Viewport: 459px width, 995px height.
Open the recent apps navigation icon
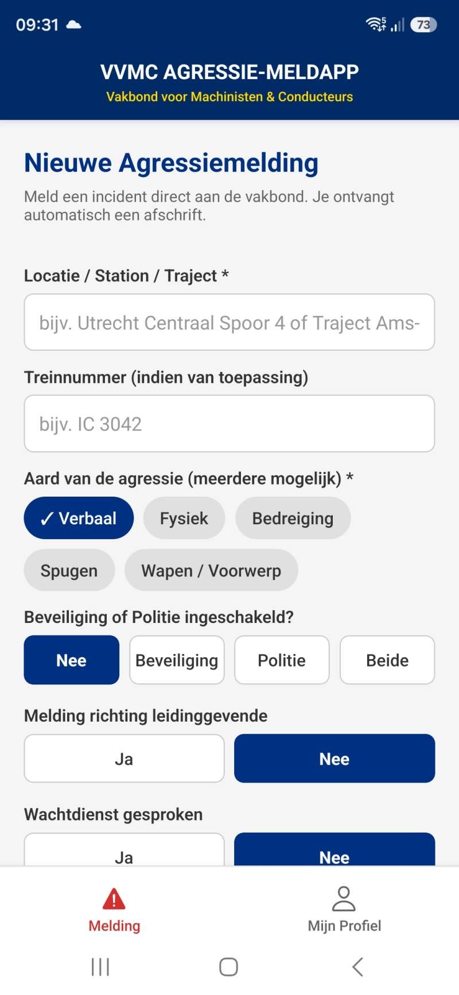click(100, 967)
